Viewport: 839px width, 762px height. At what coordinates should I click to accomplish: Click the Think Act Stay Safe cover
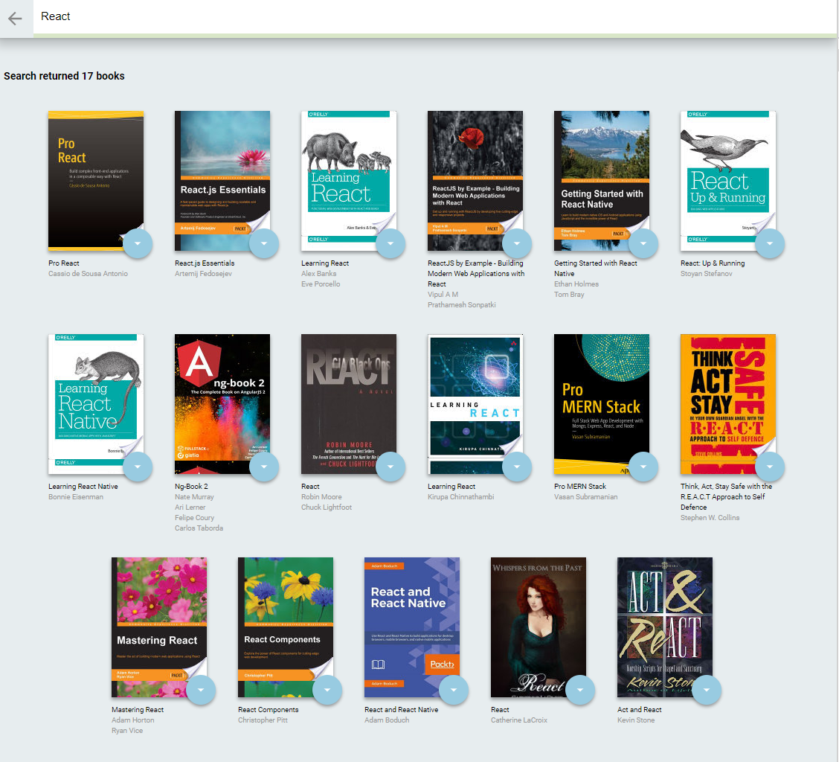[727, 404]
